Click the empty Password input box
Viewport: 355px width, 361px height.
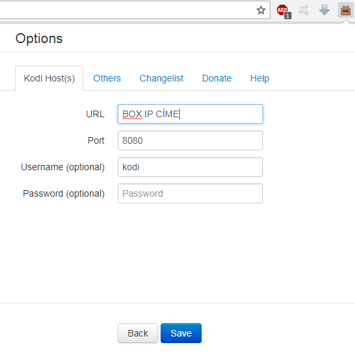pyautogui.click(x=190, y=193)
